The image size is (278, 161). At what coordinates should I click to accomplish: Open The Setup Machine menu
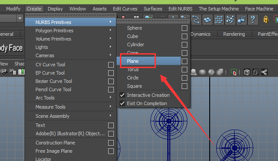coord(218,9)
